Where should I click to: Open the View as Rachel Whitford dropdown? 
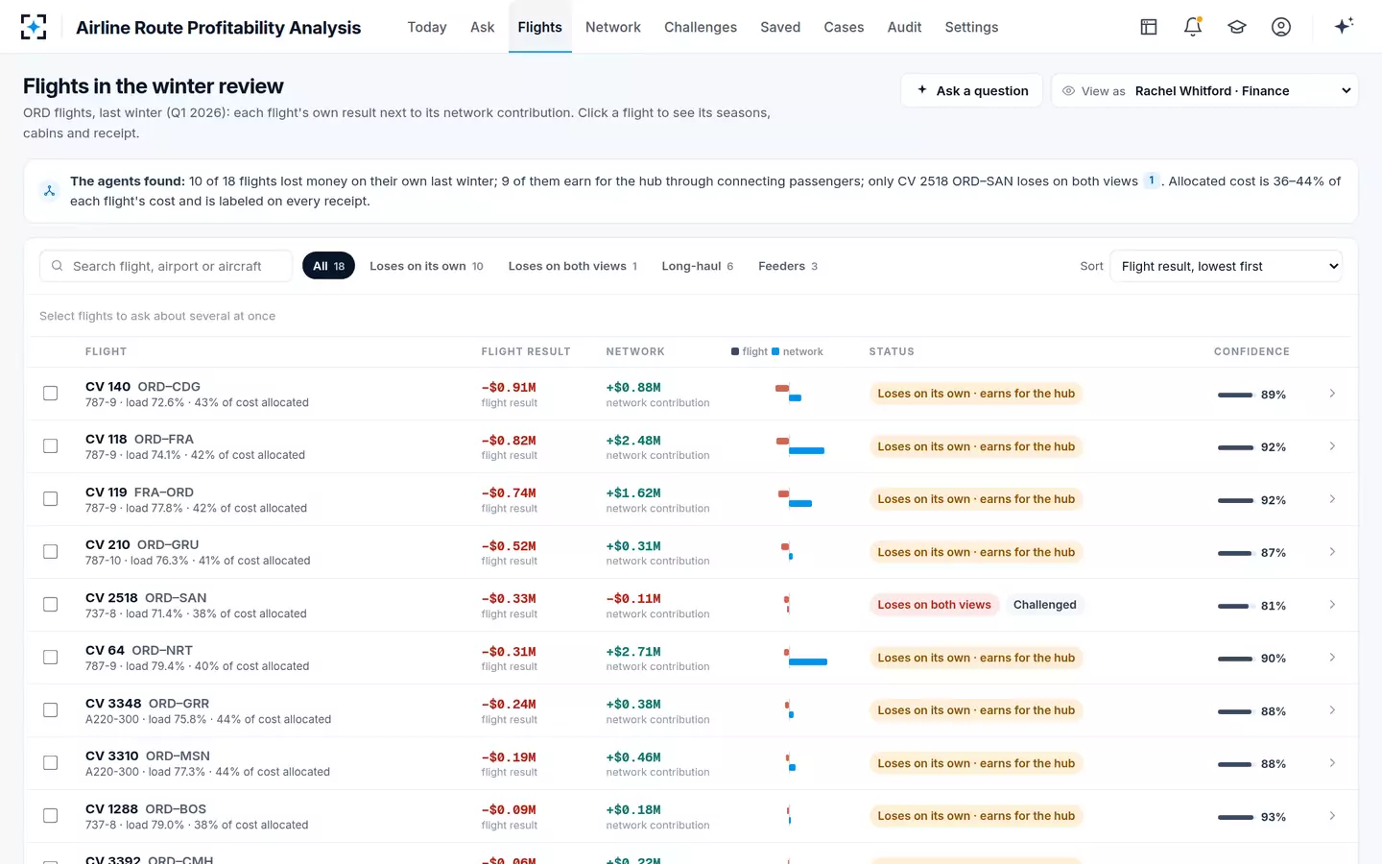1204,90
